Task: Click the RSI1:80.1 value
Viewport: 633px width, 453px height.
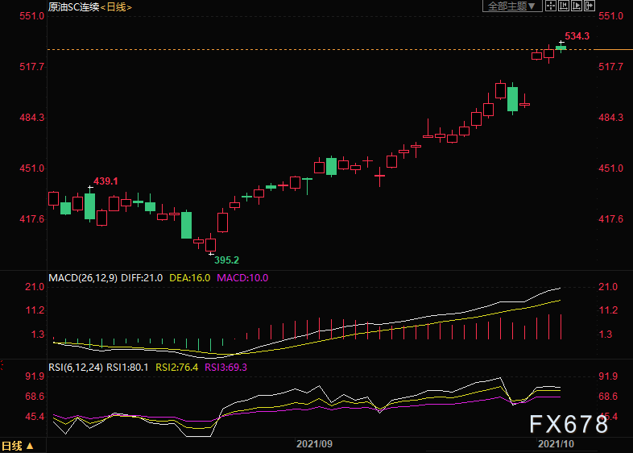Action: (127, 368)
